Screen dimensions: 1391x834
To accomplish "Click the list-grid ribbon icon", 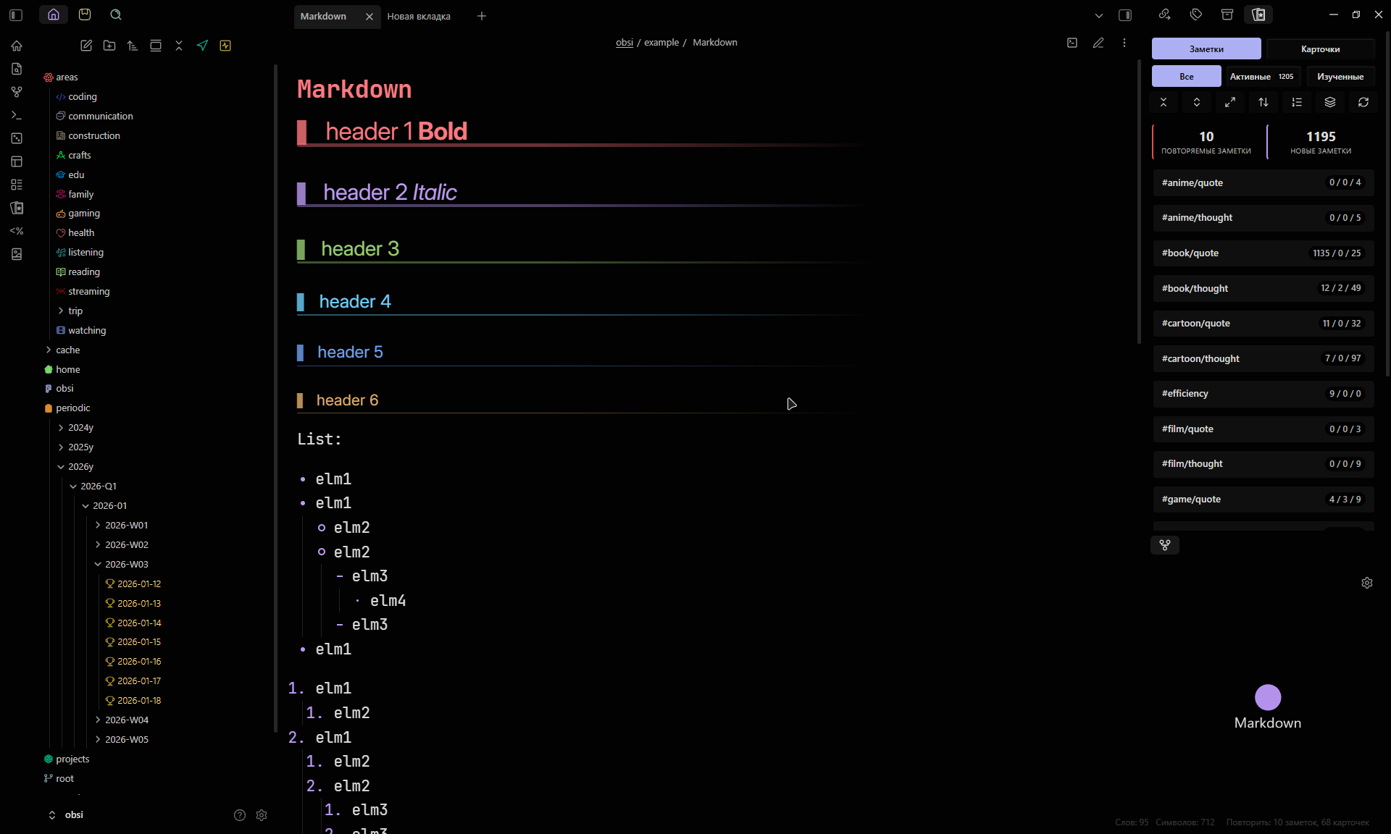I will 17,185.
